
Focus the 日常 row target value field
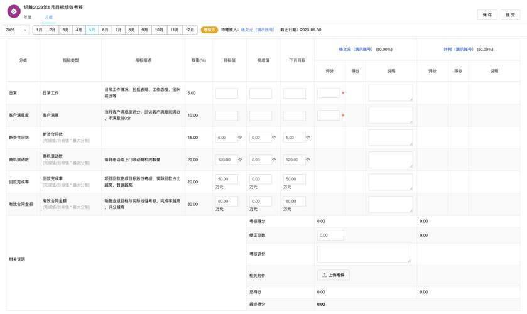click(227, 93)
